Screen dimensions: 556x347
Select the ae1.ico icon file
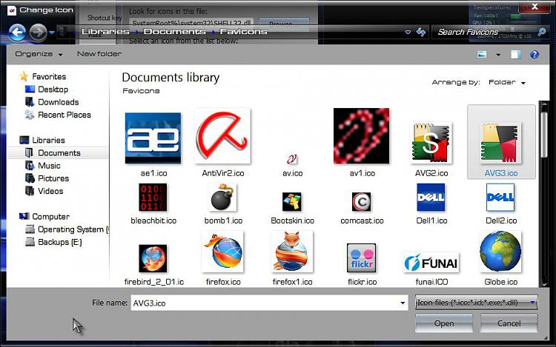153,143
